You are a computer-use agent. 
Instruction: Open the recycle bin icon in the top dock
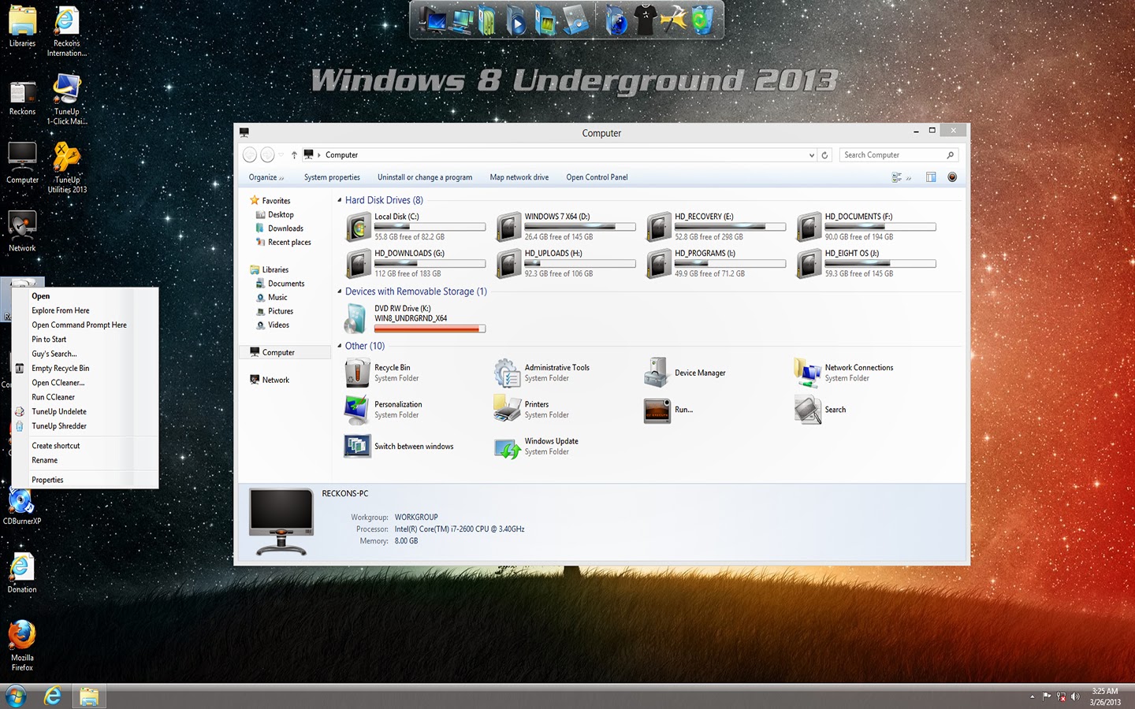tap(702, 20)
